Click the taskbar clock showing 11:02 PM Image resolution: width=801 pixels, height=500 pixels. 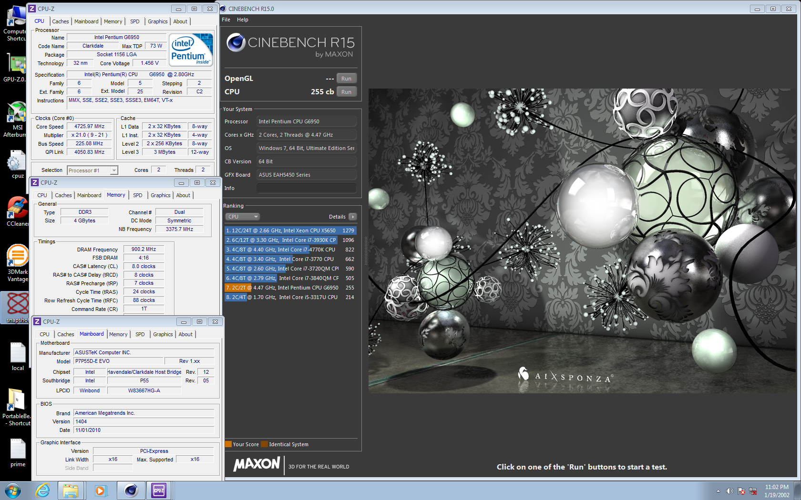click(x=777, y=491)
